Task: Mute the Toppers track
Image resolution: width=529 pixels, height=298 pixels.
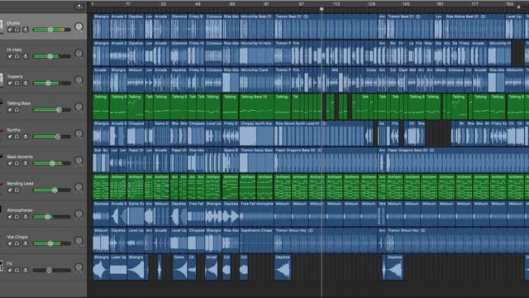Action: point(10,83)
